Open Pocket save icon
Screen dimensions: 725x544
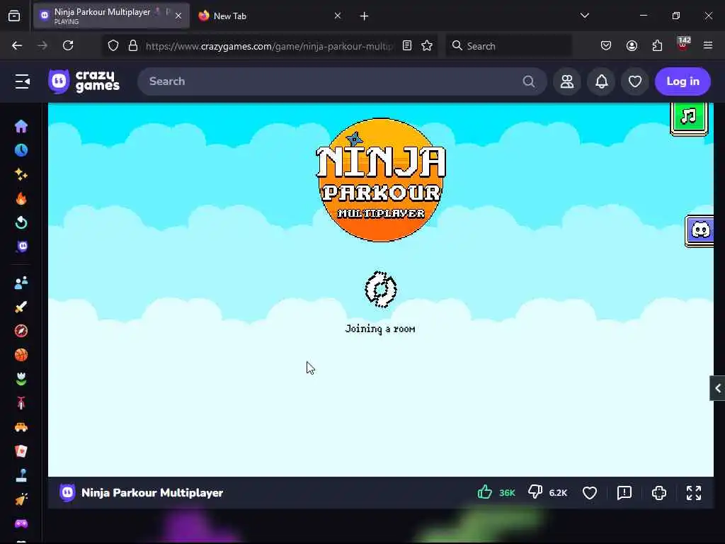(606, 45)
